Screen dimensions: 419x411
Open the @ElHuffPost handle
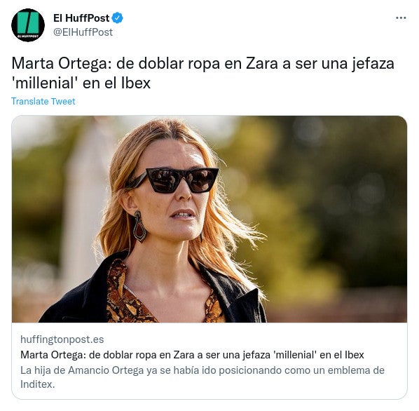[x=83, y=32]
